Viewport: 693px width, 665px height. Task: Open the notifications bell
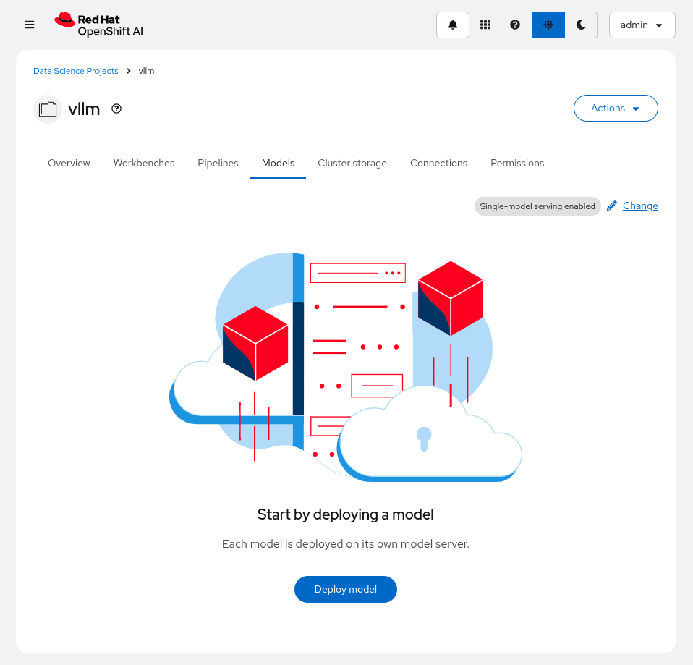[453, 25]
